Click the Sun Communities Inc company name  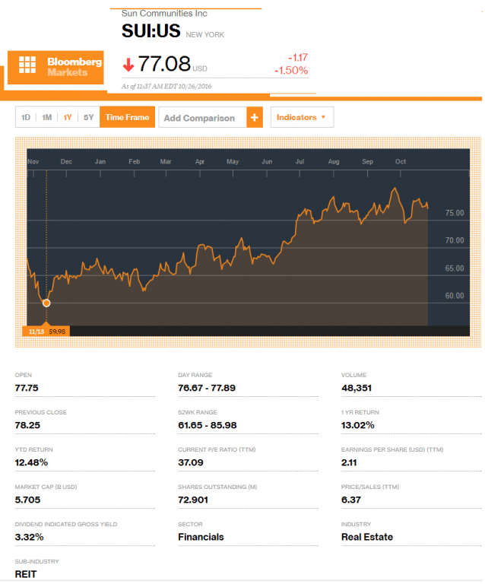click(164, 14)
